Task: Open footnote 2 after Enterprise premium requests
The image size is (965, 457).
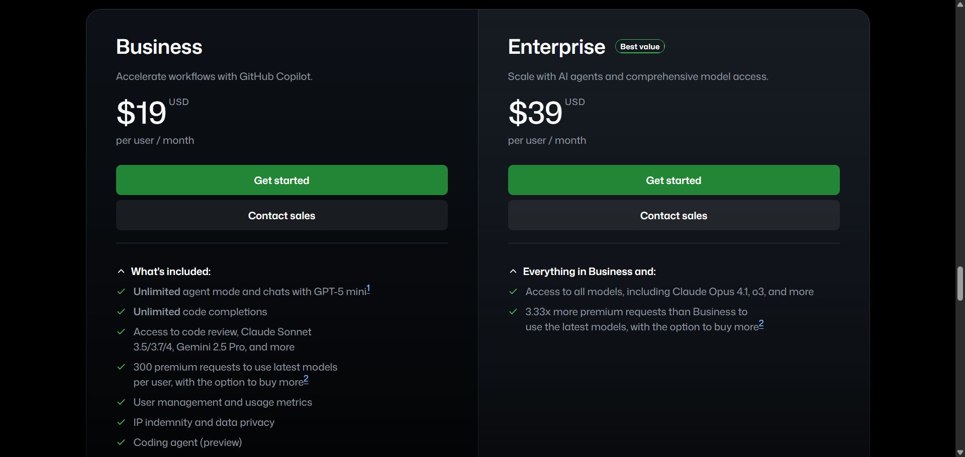Action: coord(761,324)
